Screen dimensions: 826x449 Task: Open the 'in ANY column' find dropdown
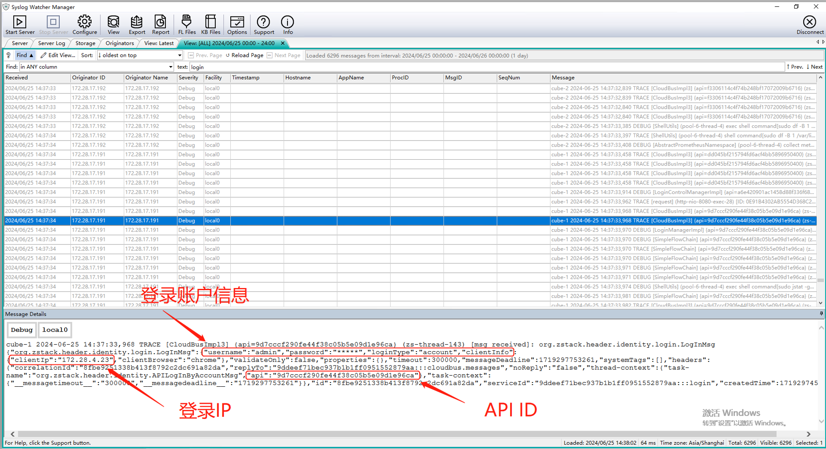170,67
